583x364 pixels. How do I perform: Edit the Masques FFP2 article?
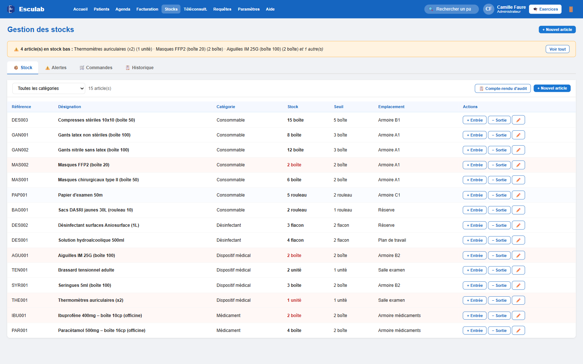pyautogui.click(x=518, y=165)
